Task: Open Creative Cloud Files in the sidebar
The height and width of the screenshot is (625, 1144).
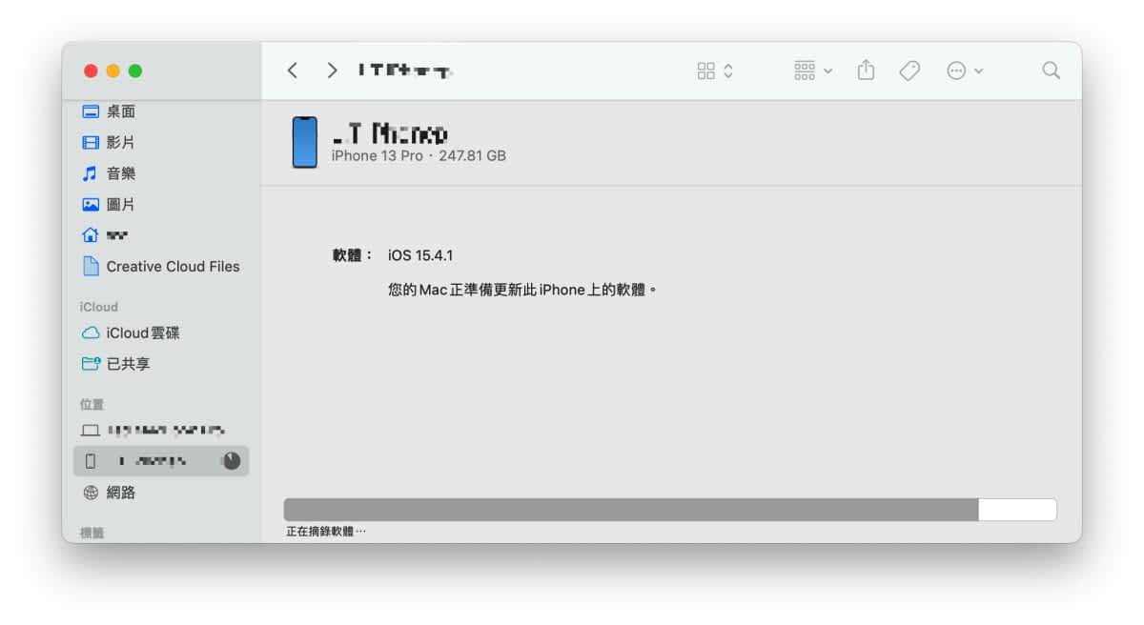Action: (x=161, y=267)
